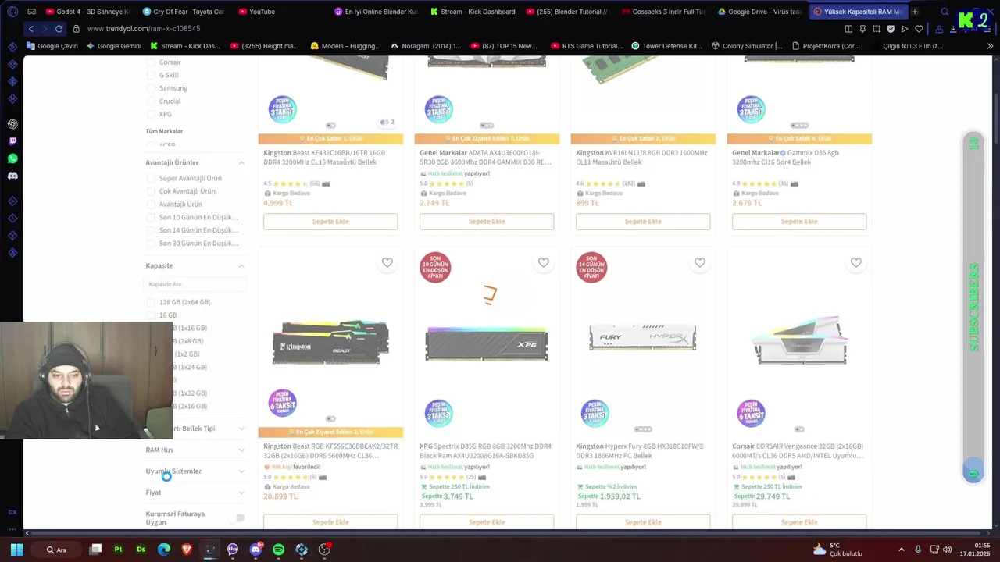This screenshot has width=1000, height=562.
Task: Check the Corsair brand filter
Action: 151,62
